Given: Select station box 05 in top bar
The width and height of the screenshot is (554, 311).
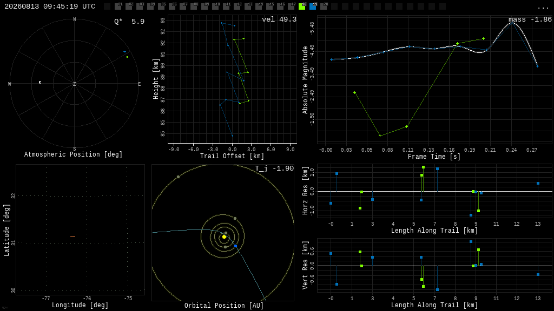Looking at the screenshot, I should coord(161,6).
